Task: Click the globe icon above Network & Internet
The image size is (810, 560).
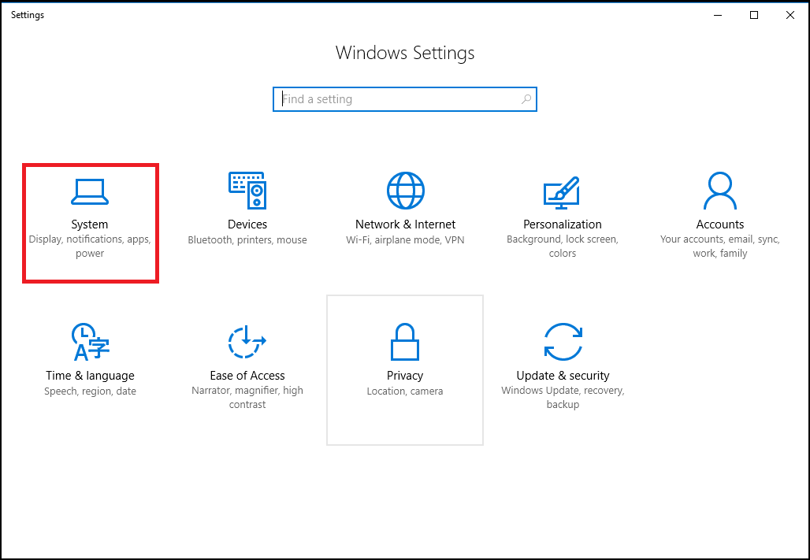Action: tap(405, 190)
